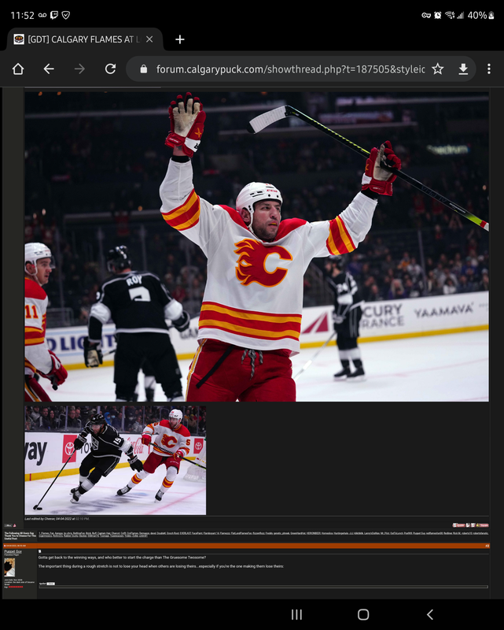Tap Puppet Guy's avatar picture
Viewport: 504px width, 630px height.
(9, 567)
